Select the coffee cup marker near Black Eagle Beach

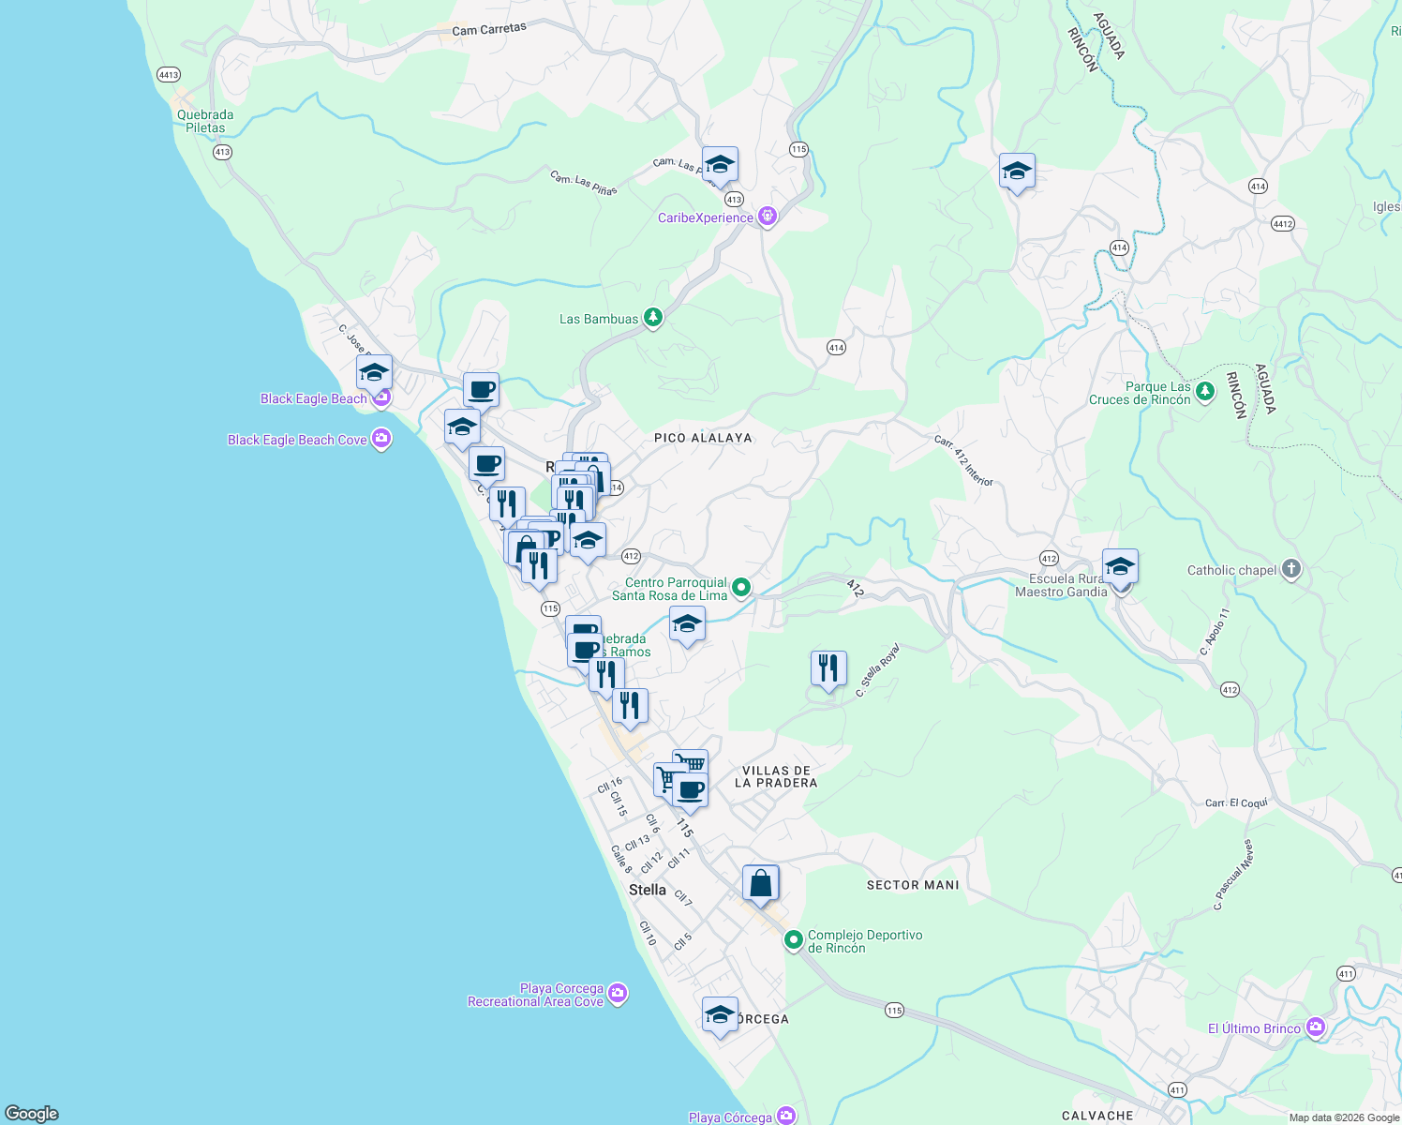point(481,390)
